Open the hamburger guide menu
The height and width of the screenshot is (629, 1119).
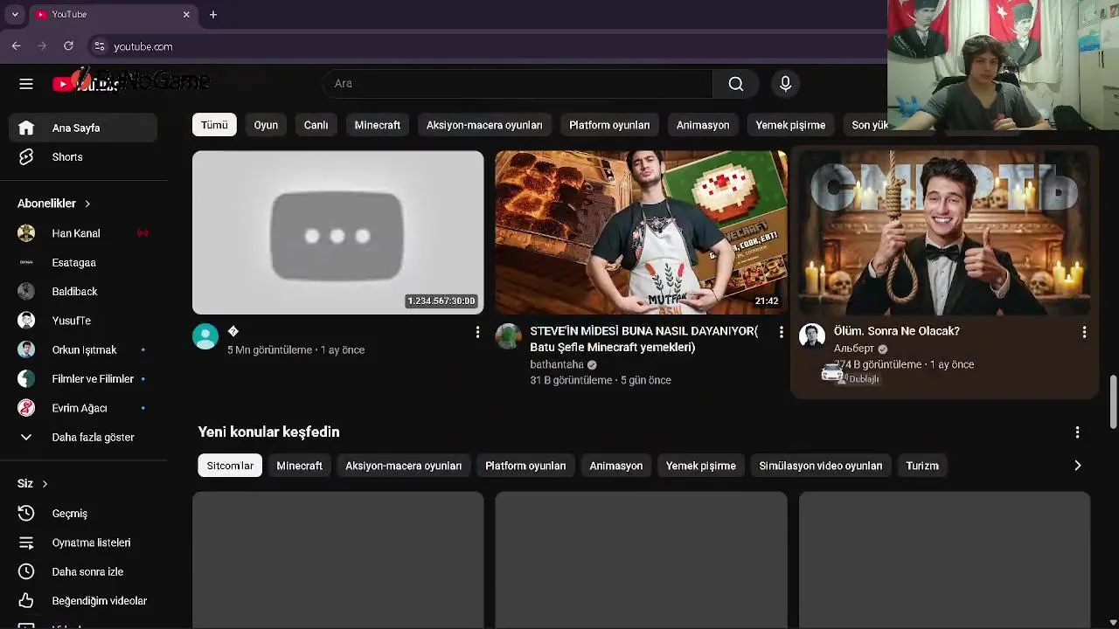[26, 84]
